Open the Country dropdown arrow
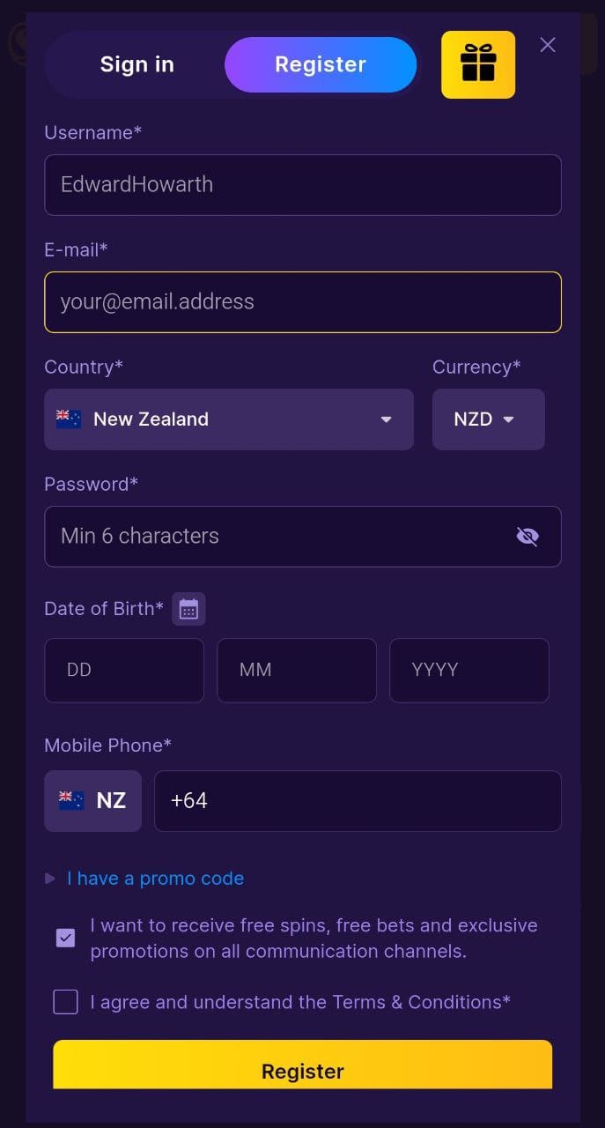605x1128 pixels. [x=386, y=419]
